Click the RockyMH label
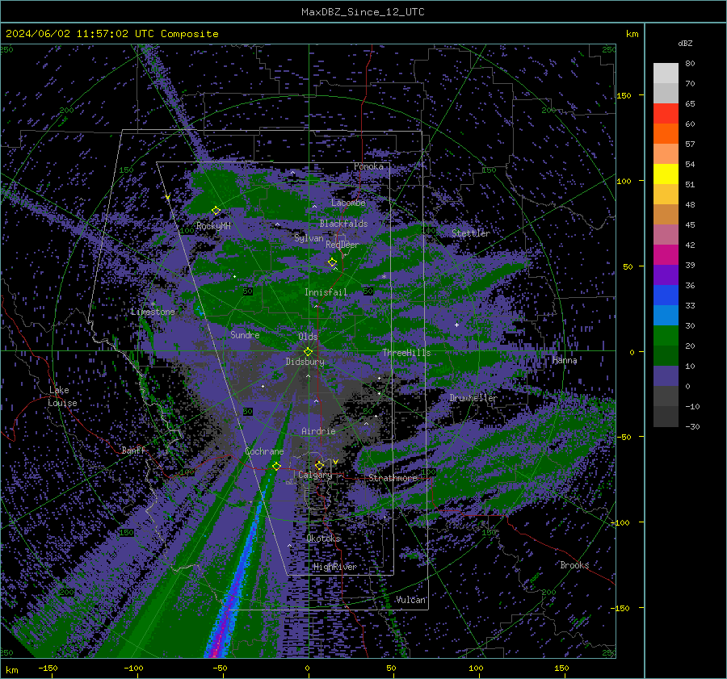The image size is (727, 679). click(x=213, y=226)
